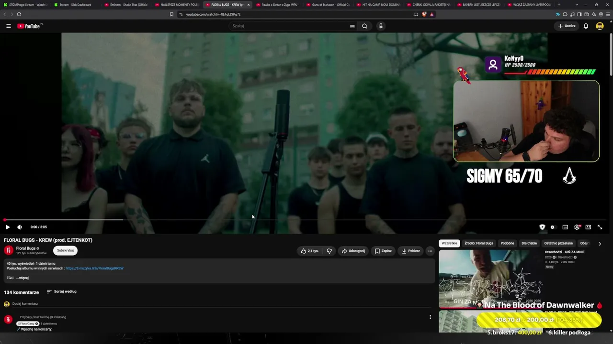Open the @FloralGang commenter name
Viewport: 613px width, 344px height.
[x=26, y=324]
